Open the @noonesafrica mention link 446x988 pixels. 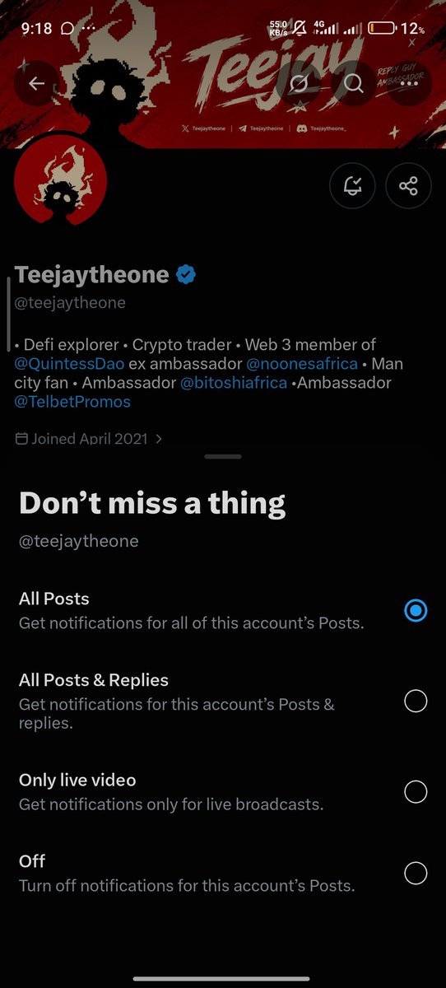302,363
